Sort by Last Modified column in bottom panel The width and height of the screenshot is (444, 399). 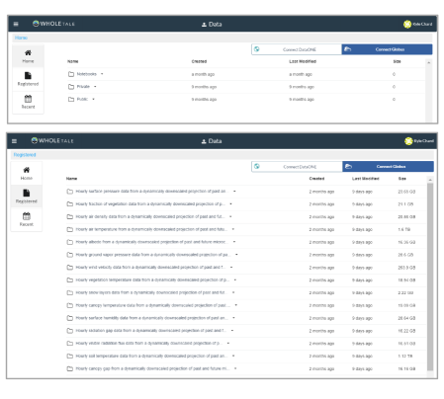click(x=366, y=179)
